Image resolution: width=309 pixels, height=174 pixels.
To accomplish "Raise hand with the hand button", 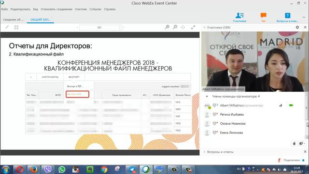I will pyautogui.click(x=294, y=144).
